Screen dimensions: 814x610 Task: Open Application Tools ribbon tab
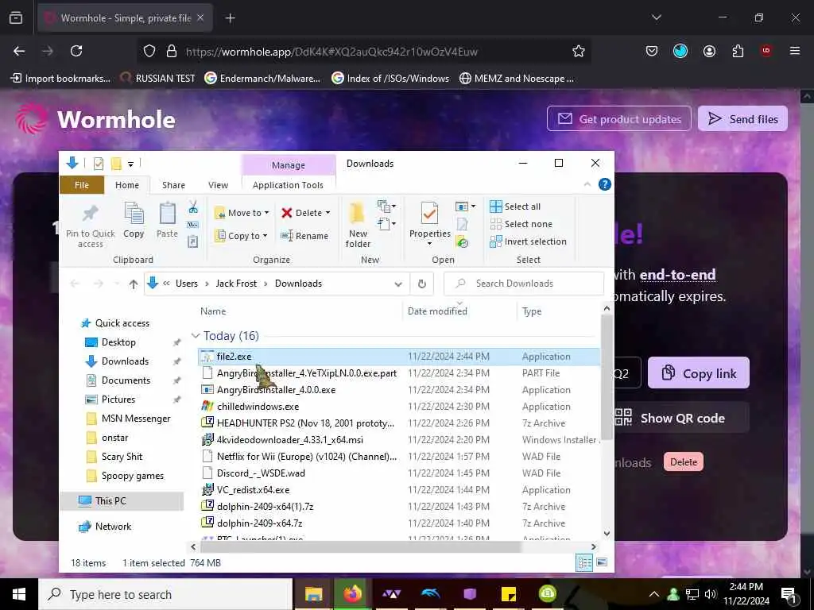(x=288, y=185)
